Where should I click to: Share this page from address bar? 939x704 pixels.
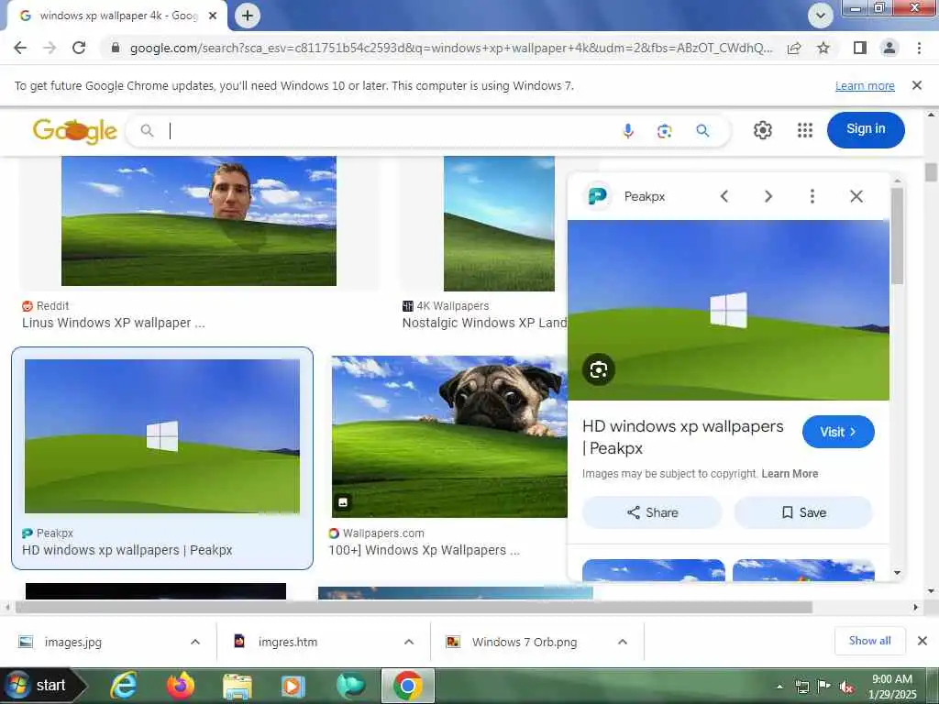tap(794, 48)
